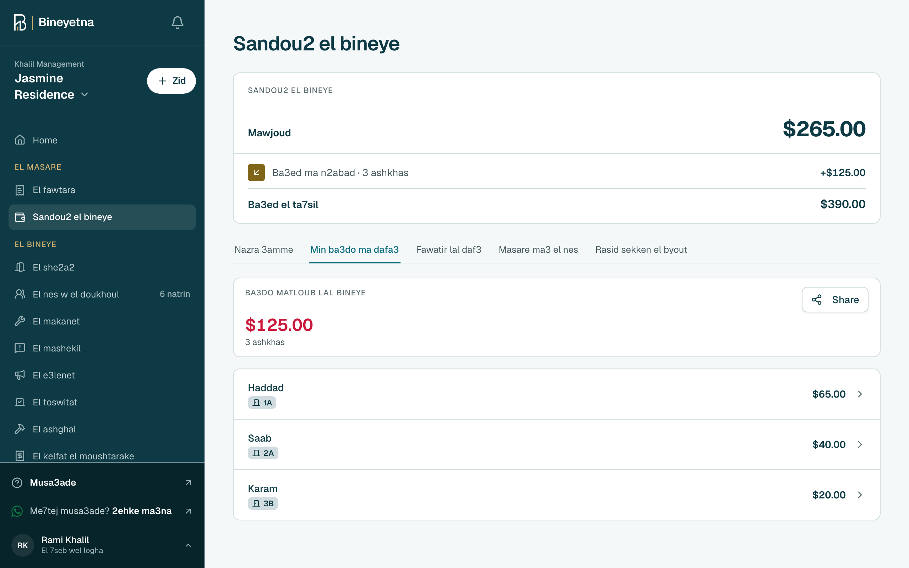Click the El mashekil alert icon
Viewport: 909px width, 568px height.
(20, 348)
